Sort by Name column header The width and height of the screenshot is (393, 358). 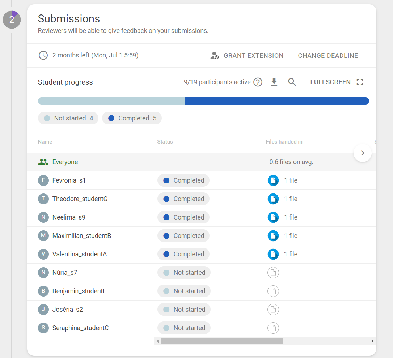point(45,142)
